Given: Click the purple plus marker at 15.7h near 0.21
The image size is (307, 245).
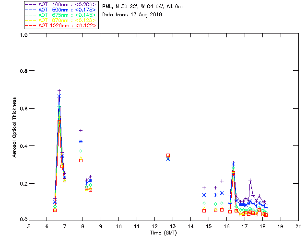Looking at the screenshot, I should click(x=222, y=181).
